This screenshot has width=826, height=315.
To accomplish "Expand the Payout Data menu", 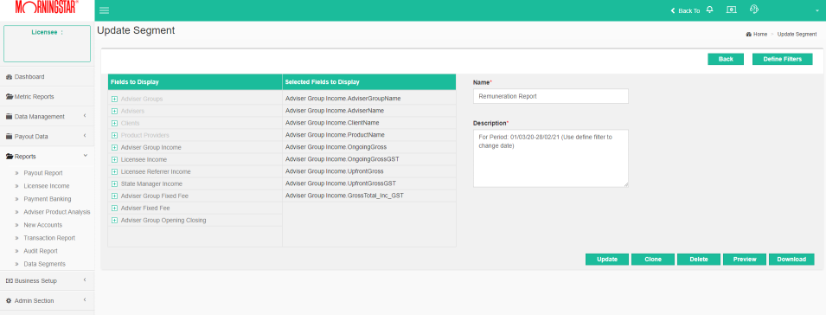I will pos(48,137).
